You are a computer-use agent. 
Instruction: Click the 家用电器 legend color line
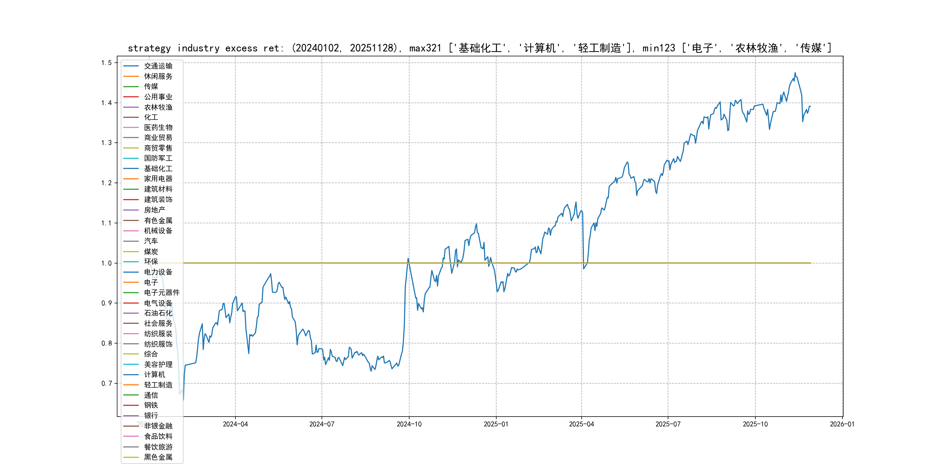pyautogui.click(x=131, y=179)
